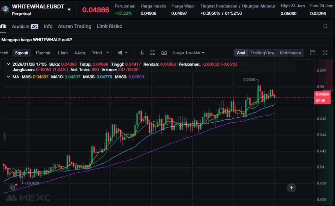Click the current price label 0.04866 on axis
Screen dimensions: 335x206
pyautogui.click(x=322, y=94)
